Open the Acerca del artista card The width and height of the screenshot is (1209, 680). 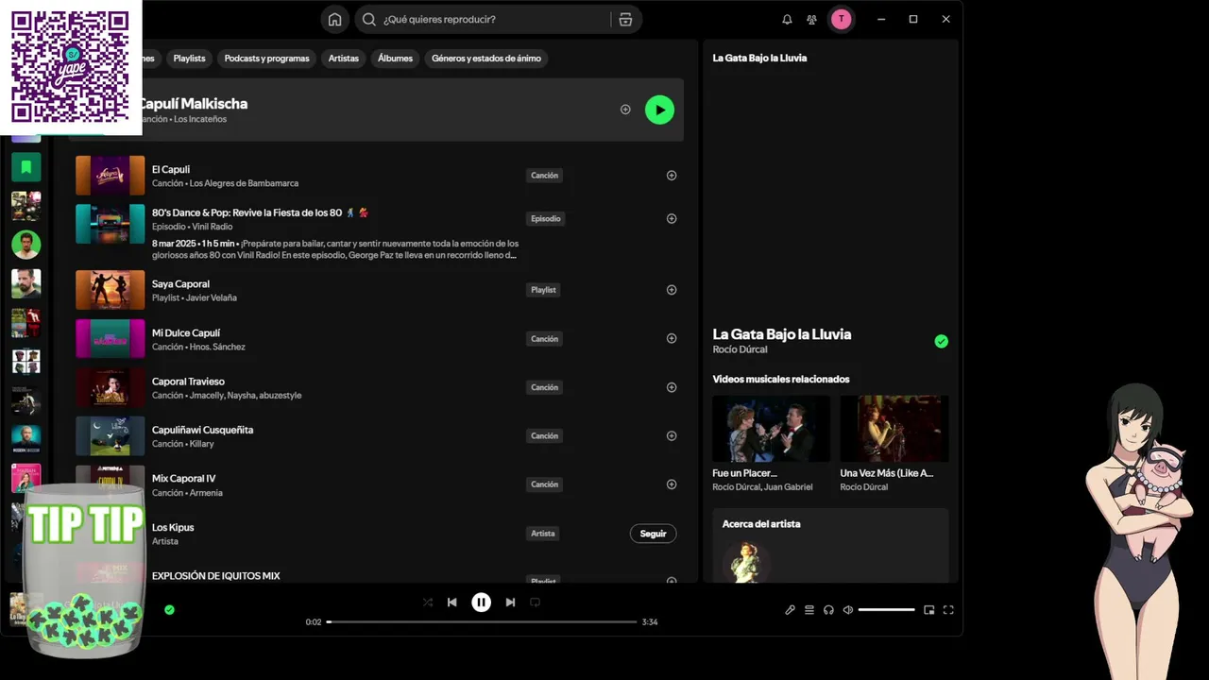coord(830,546)
